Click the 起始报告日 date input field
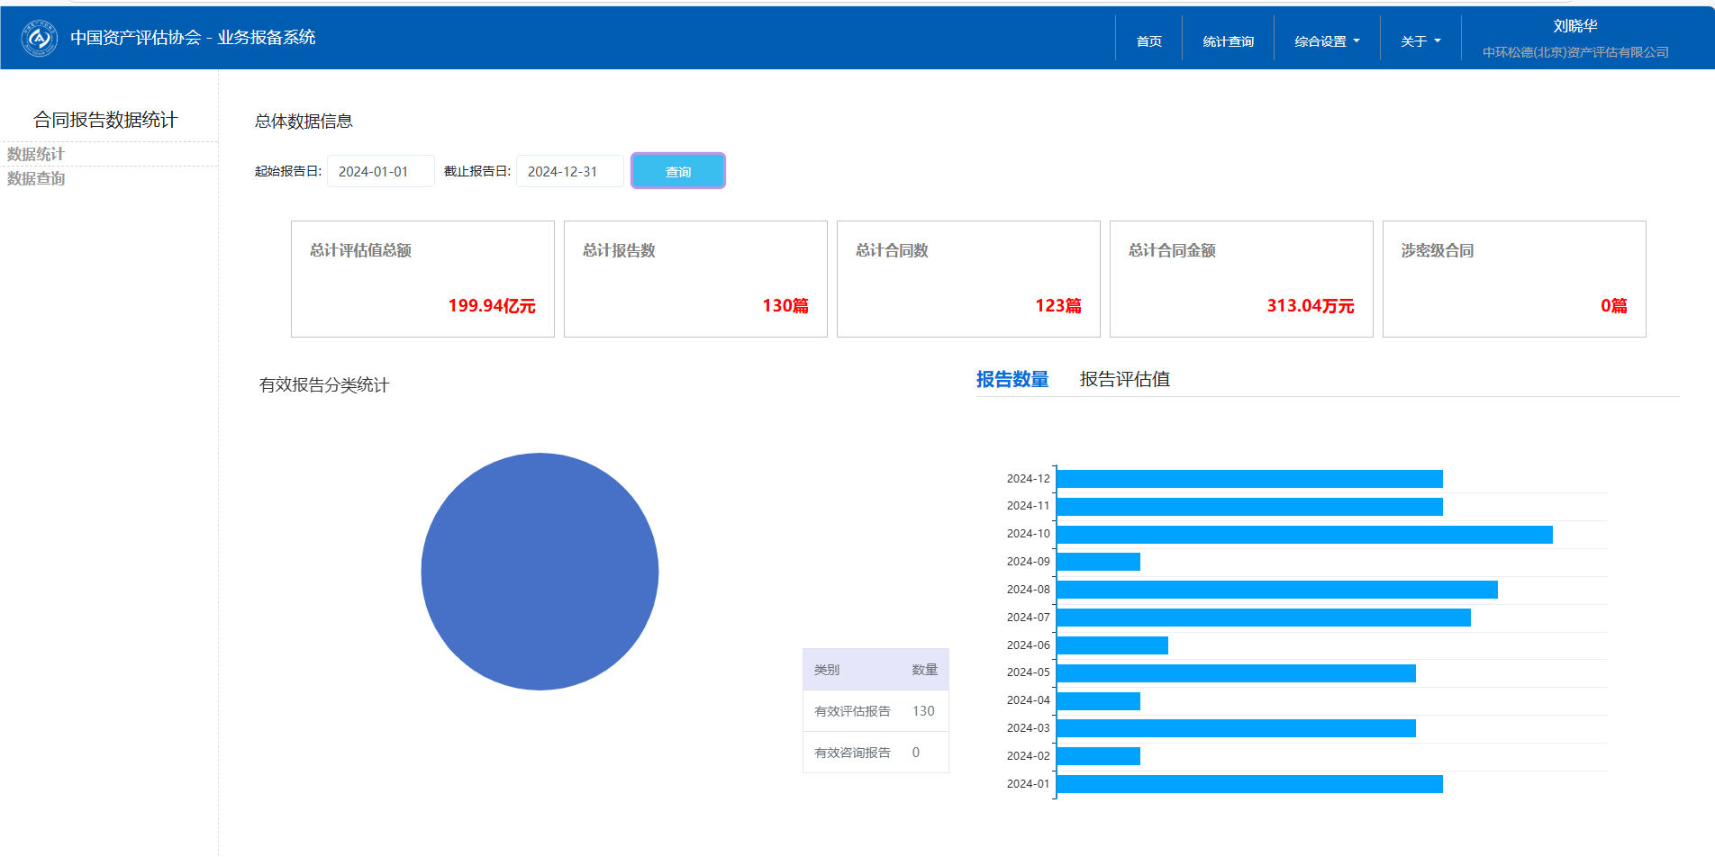Viewport: 1715px width, 857px height. coord(380,171)
